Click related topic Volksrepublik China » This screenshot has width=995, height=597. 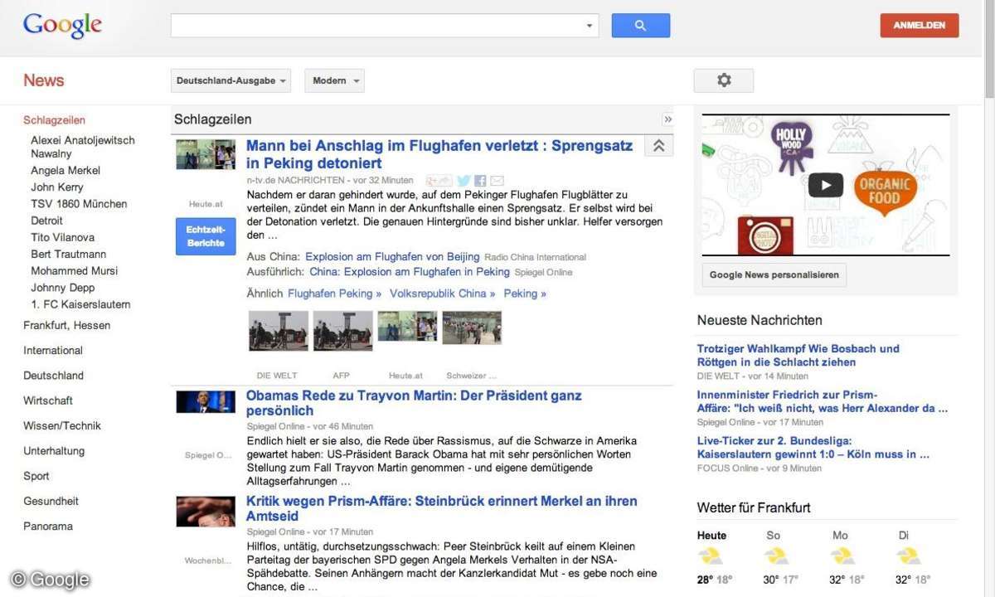442,294
